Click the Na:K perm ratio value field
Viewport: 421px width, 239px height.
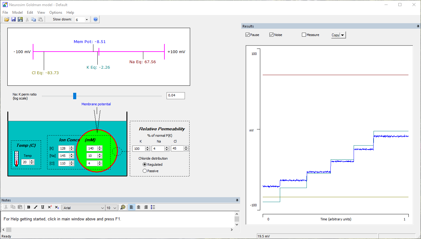(175, 96)
